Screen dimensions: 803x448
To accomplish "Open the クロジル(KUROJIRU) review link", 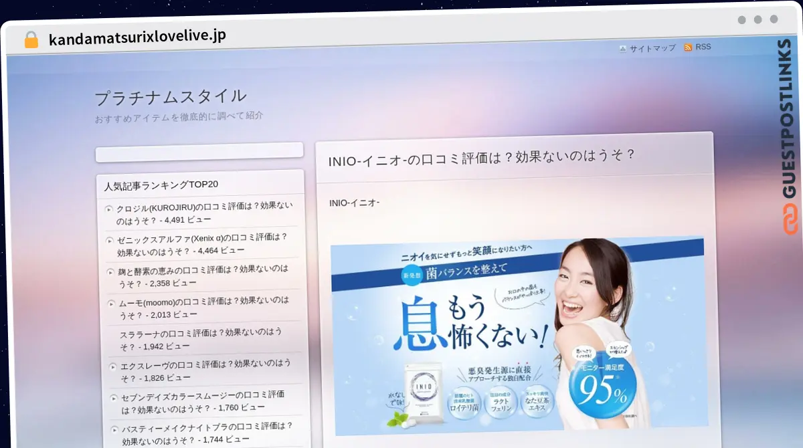I will point(204,213).
